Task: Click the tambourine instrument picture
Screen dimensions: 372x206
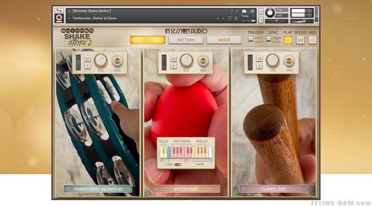Action: (x=97, y=122)
